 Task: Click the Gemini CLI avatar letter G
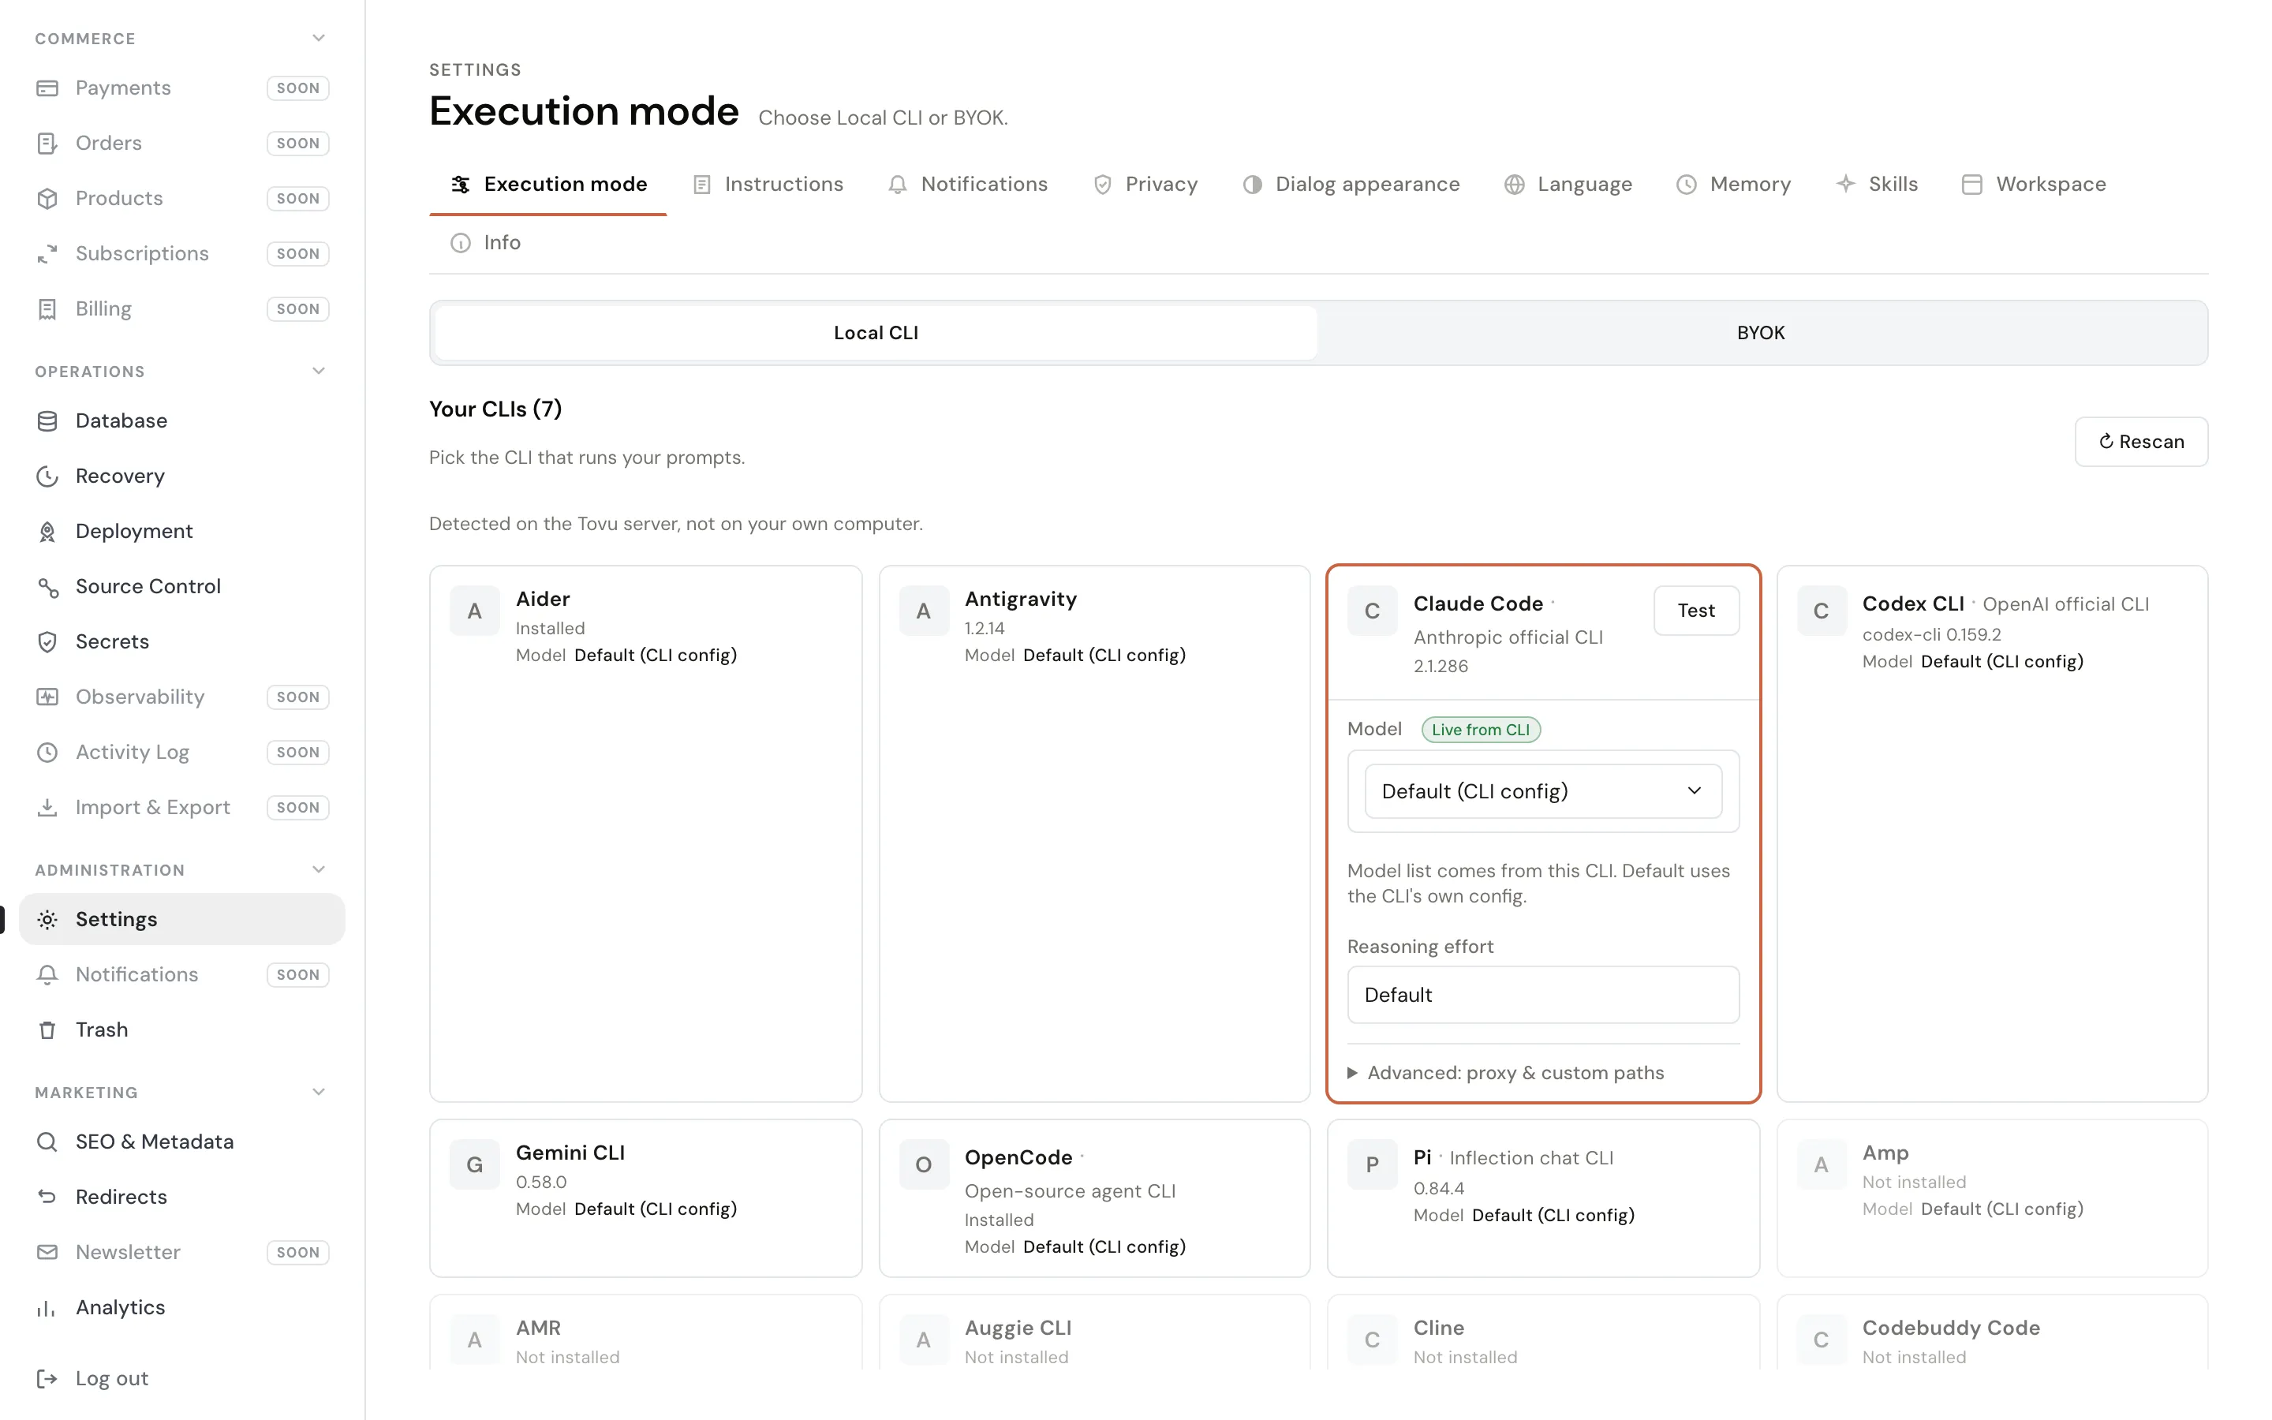pos(474,1165)
